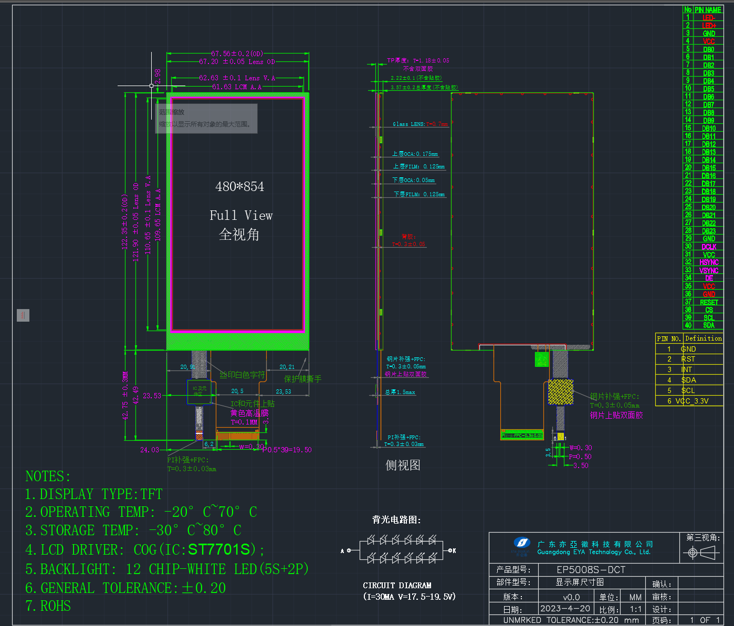Screen dimensions: 734x626
Task: Click the "67.56±0.2(OD)" dimension
Action: pos(237,54)
